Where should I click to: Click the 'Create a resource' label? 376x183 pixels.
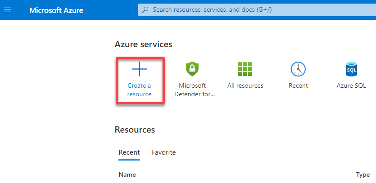tap(139, 90)
